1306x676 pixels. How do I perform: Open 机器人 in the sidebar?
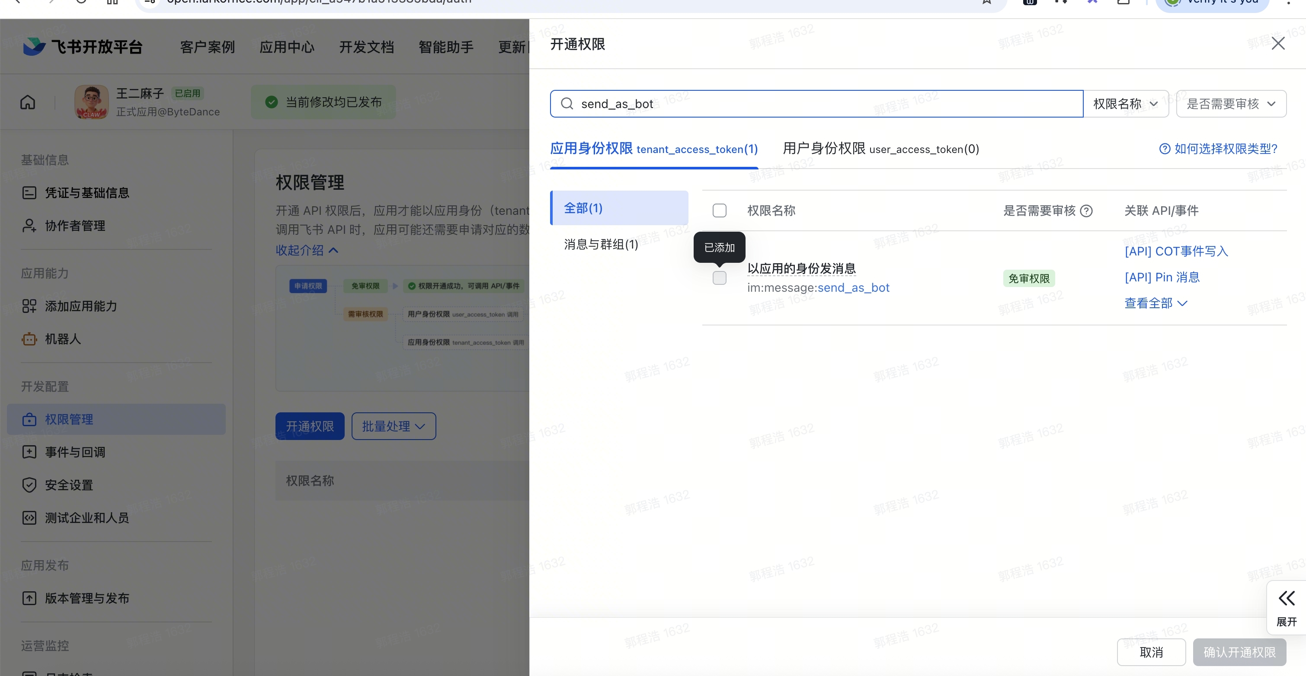116,339
